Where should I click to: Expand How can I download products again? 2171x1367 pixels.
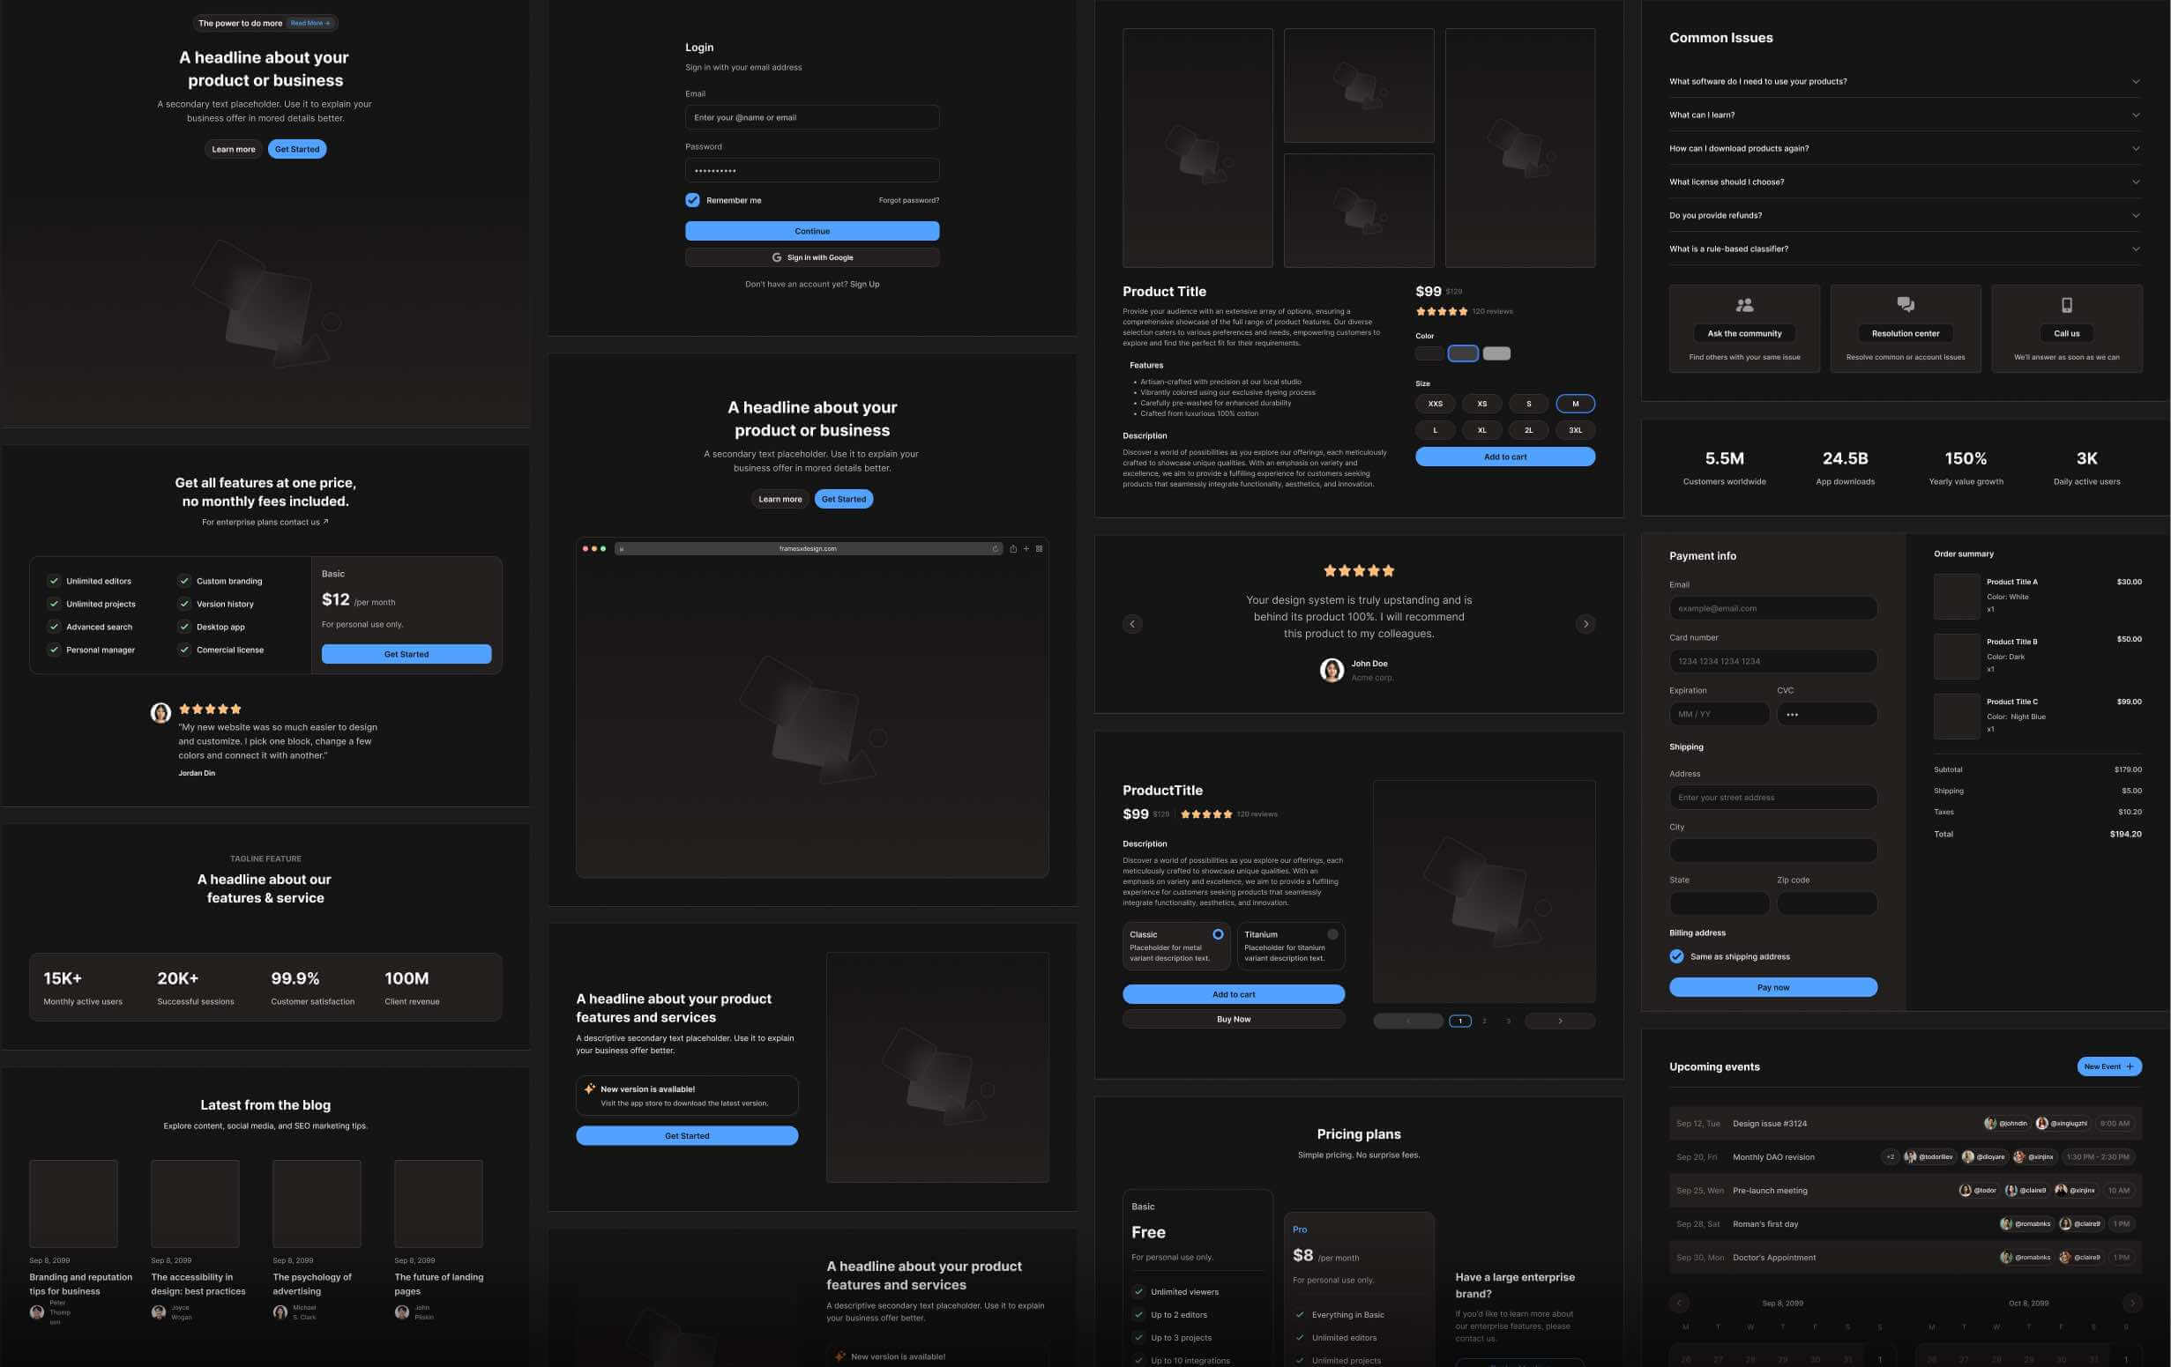(1904, 149)
